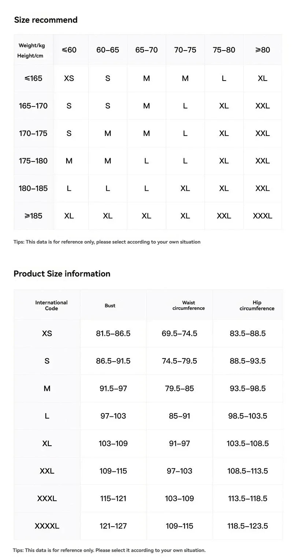This screenshot has height=560, width=293.
Task: Click the 170–175 height row label
Action: click(x=33, y=133)
